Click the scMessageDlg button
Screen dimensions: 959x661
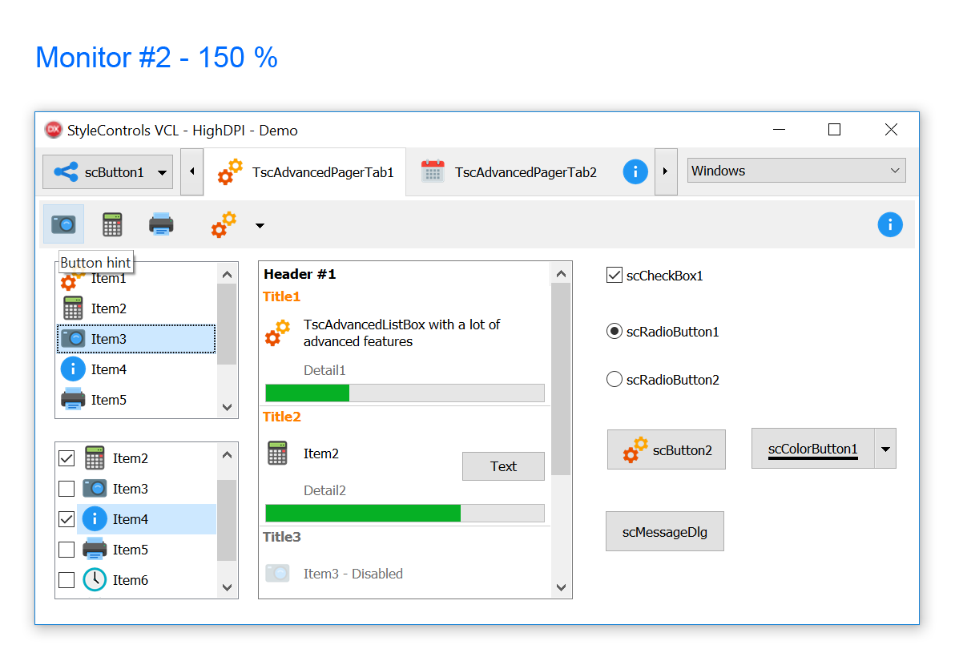665,531
